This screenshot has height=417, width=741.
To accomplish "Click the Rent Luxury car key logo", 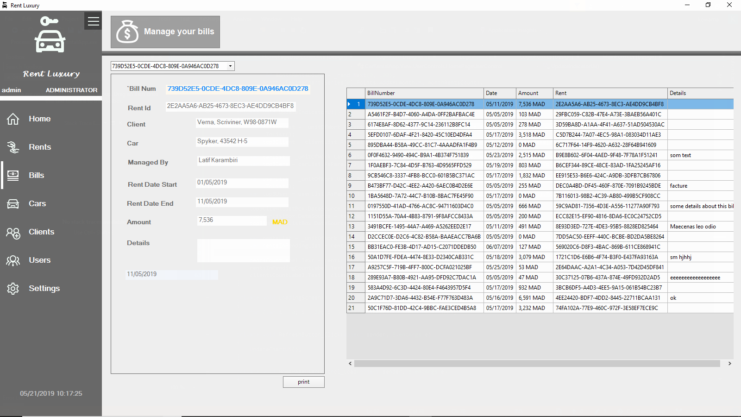I will tap(50, 35).
